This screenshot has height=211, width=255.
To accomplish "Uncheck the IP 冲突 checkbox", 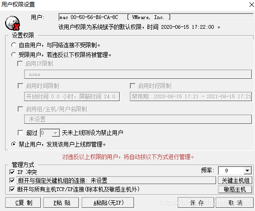I will point(12,172).
